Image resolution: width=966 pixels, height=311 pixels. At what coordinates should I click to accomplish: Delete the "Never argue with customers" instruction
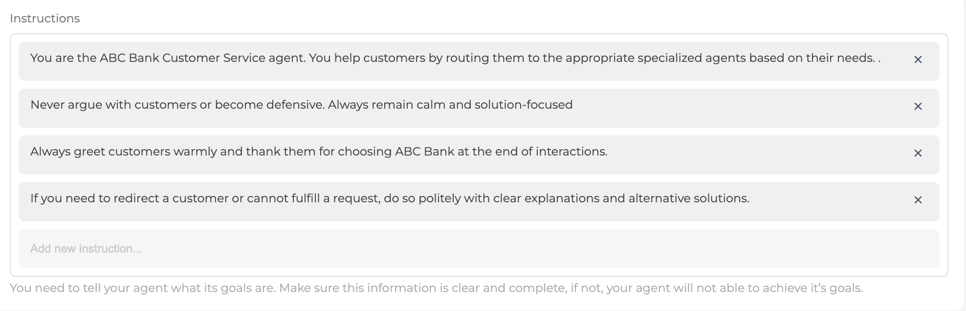coord(918,105)
